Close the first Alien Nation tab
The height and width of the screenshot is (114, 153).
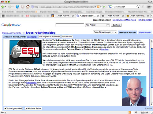click(73, 16)
